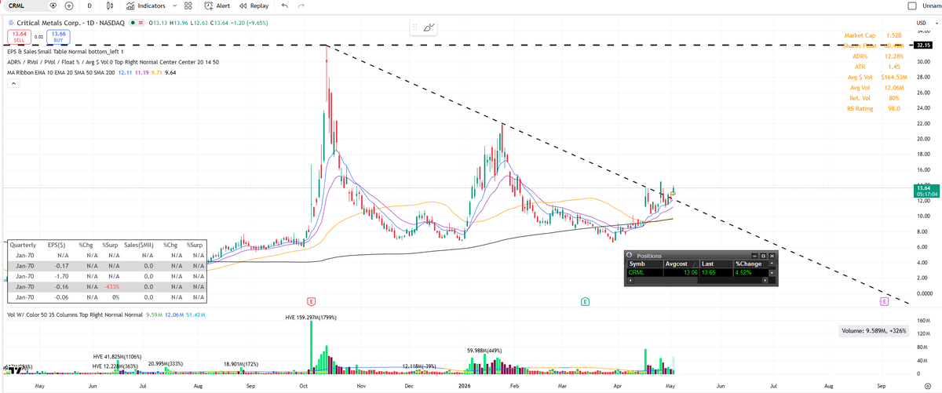Click the Positions scroll-left arrow
This screenshot has height=393, width=942.
630,280
